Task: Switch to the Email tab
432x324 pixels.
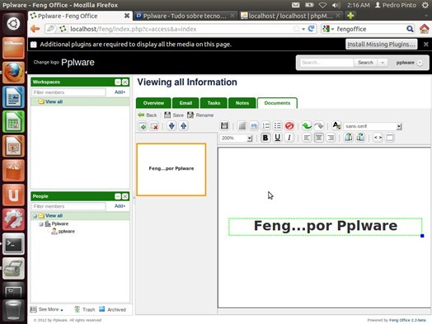Action: (x=185, y=103)
